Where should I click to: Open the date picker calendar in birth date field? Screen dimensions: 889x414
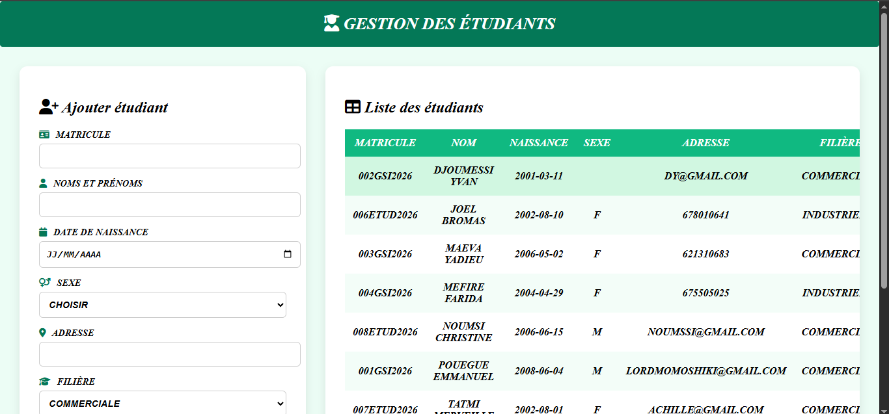pos(288,255)
